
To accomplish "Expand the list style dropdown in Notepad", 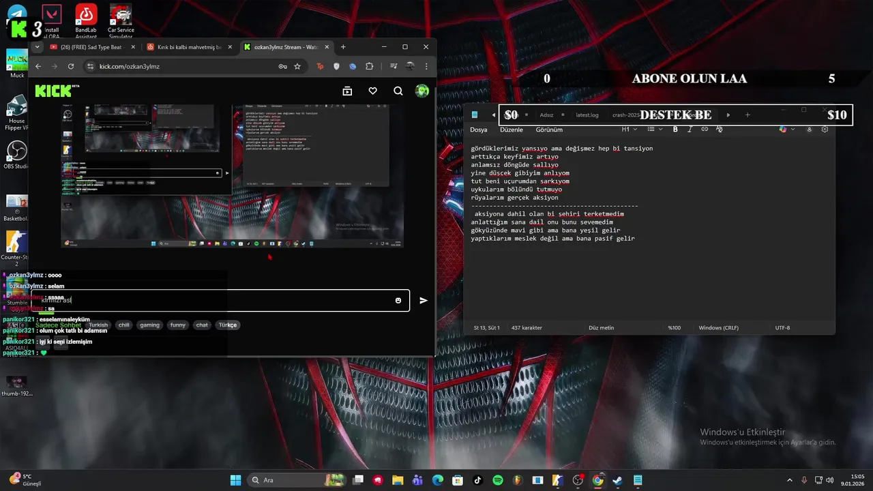I will tap(655, 129).
